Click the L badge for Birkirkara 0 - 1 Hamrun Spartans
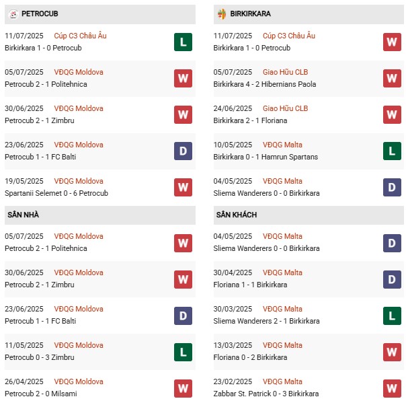The image size is (406, 403). coord(392,151)
